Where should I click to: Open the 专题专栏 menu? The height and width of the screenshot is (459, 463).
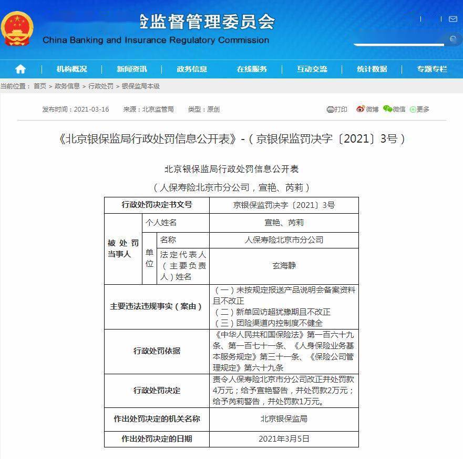tap(432, 69)
